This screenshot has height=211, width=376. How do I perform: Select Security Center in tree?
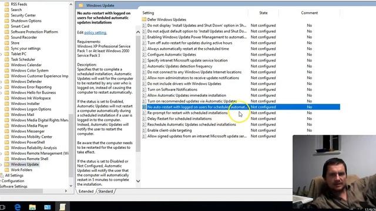pos(23,15)
